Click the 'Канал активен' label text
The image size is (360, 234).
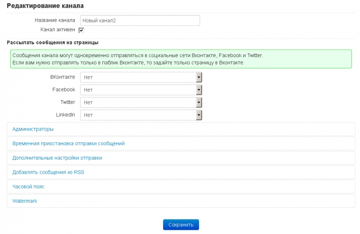coord(58,29)
